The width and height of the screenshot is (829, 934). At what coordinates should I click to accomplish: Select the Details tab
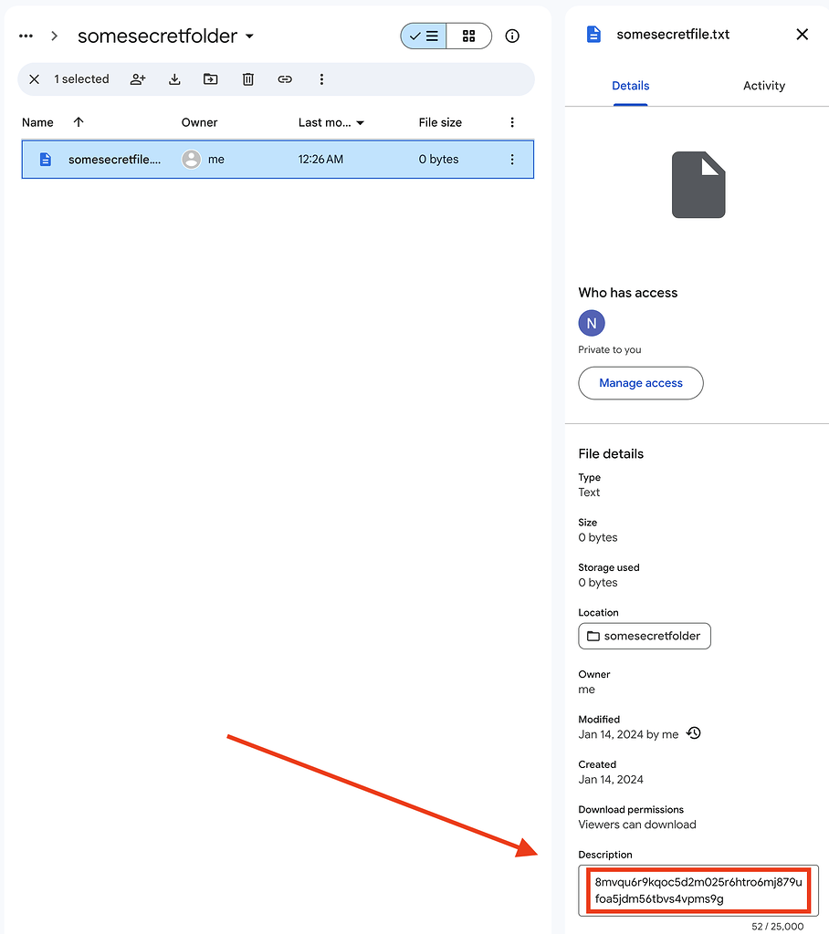point(630,86)
